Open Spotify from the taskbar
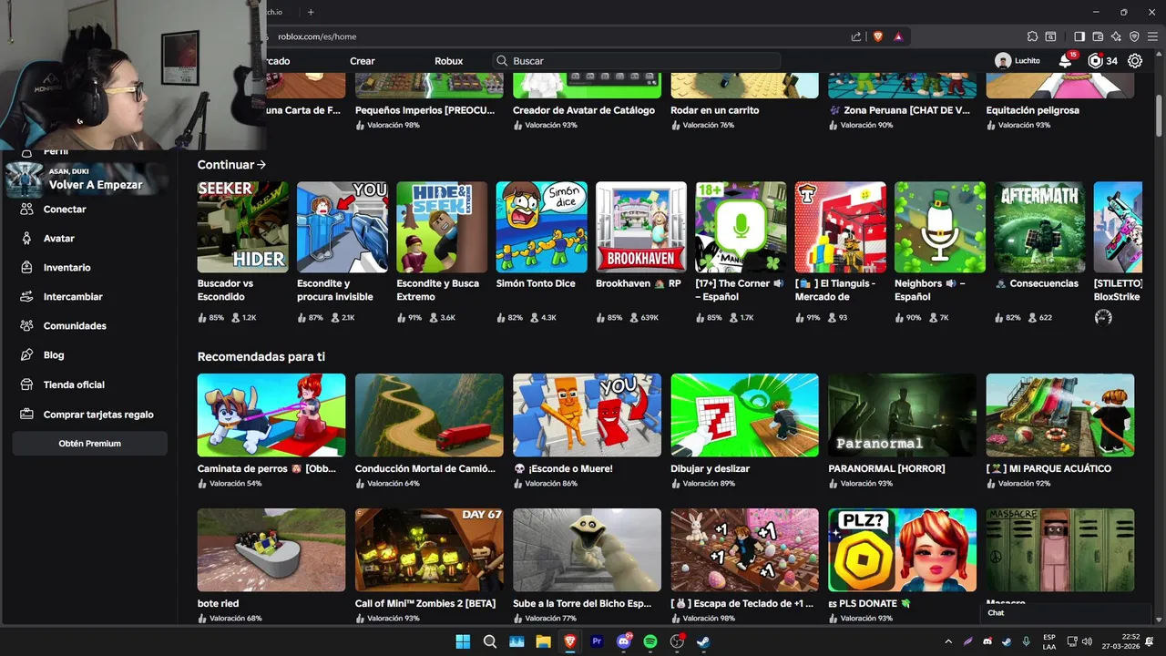The image size is (1166, 656). pyautogui.click(x=650, y=641)
